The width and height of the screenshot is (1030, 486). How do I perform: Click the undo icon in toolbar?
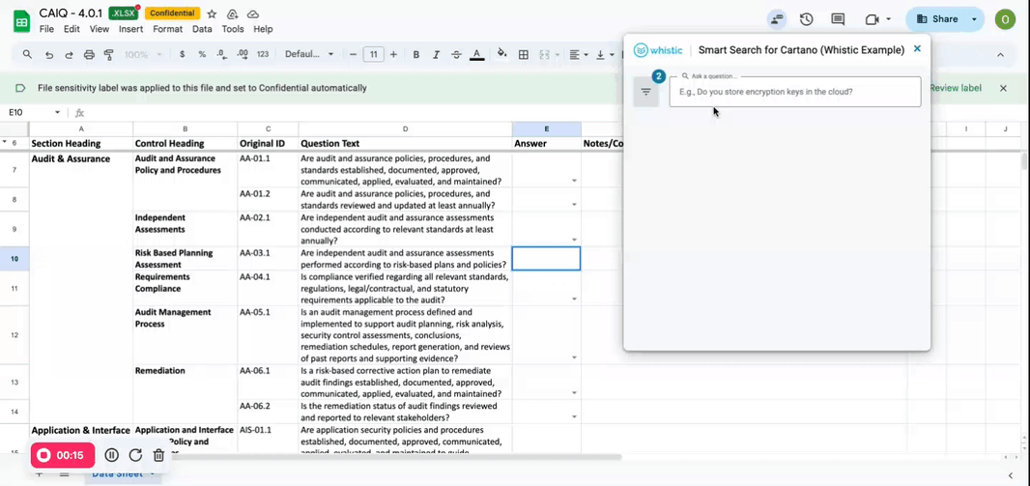49,54
